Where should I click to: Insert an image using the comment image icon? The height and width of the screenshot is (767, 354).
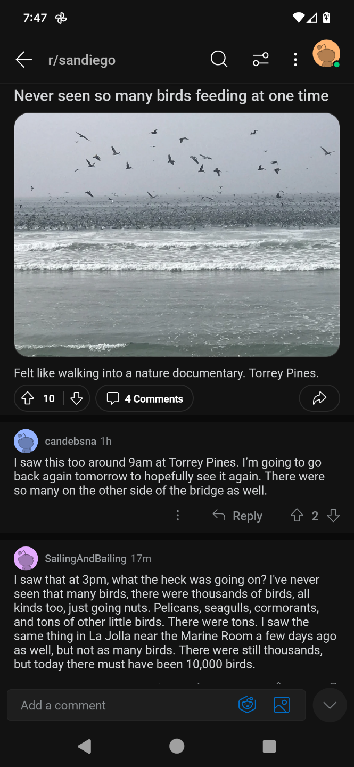pyautogui.click(x=282, y=705)
